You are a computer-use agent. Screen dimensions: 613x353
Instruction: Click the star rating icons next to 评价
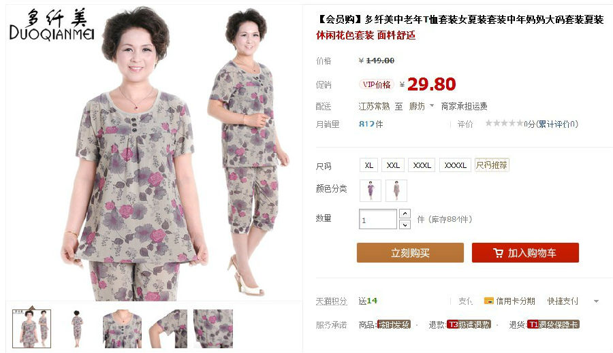pyautogui.click(x=504, y=123)
